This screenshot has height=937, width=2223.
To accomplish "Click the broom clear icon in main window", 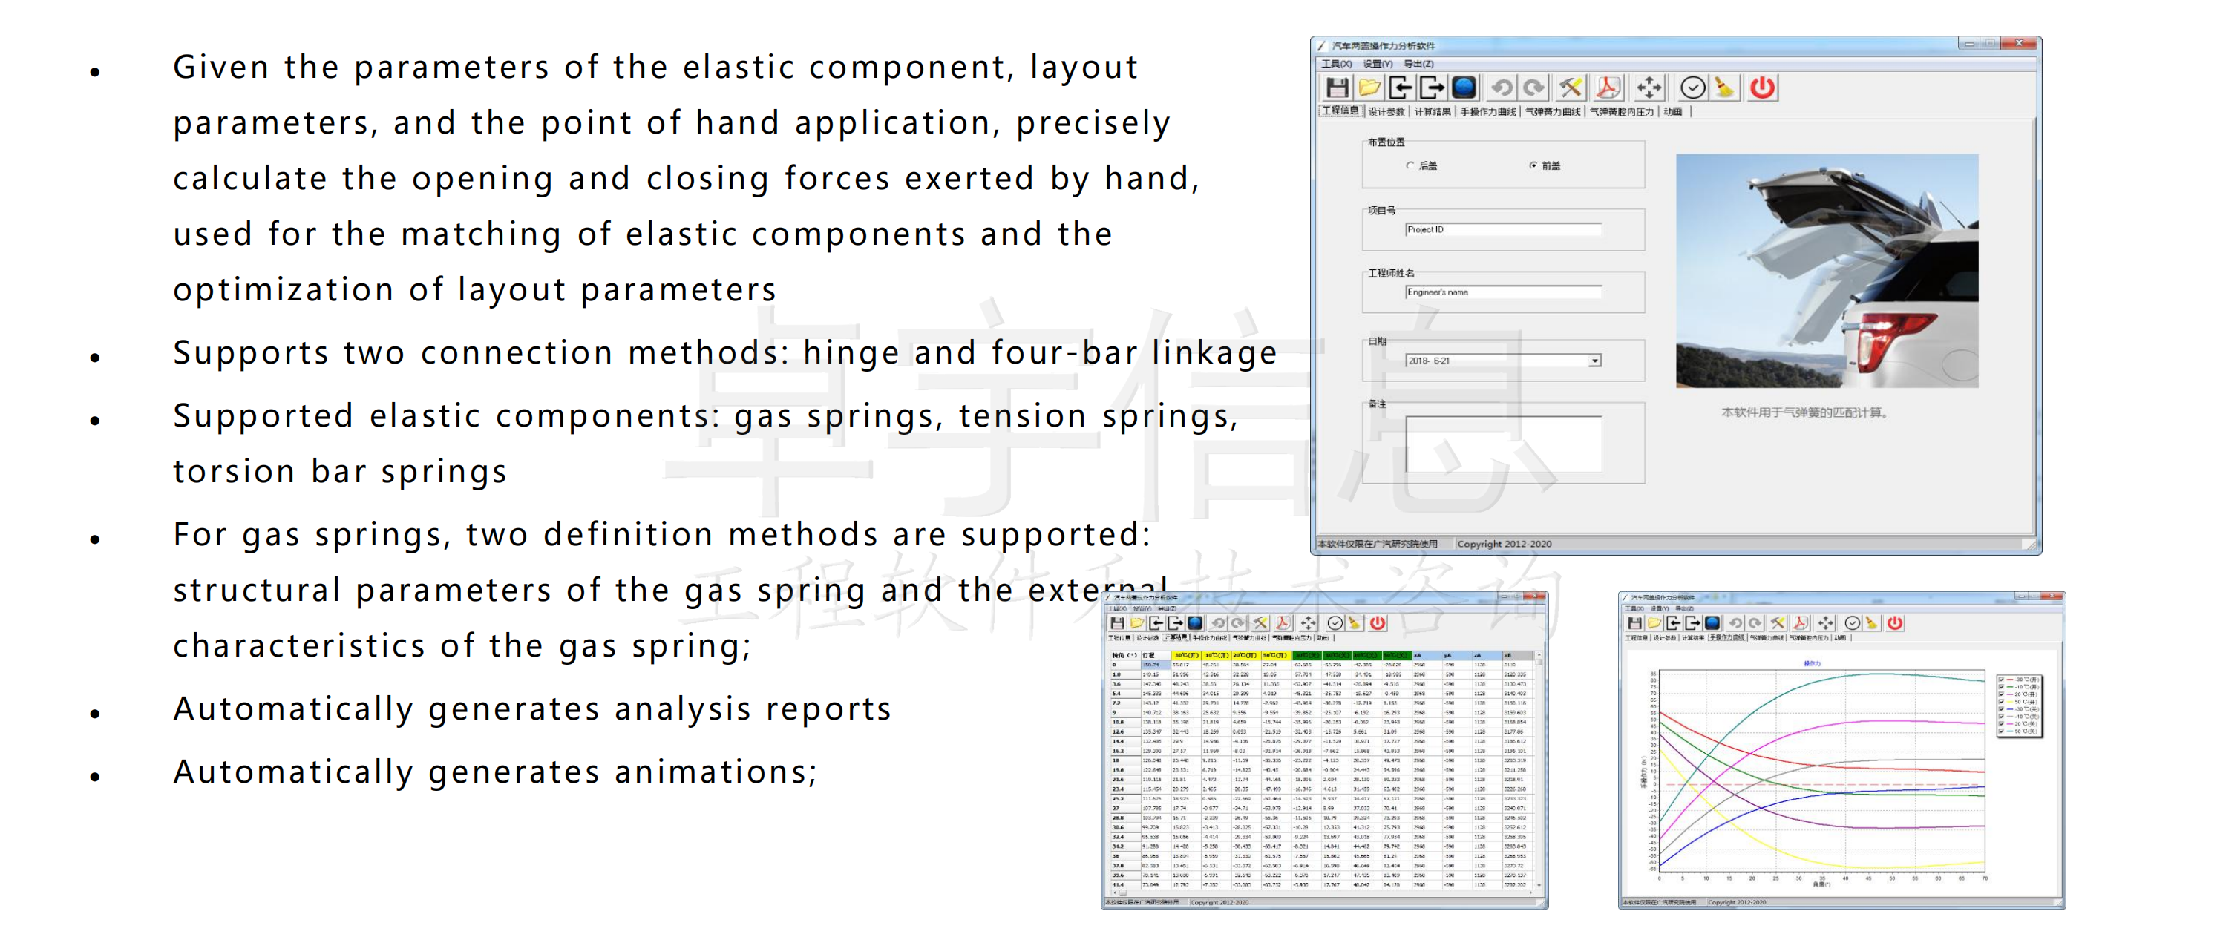I will 1724,88.
